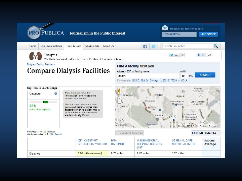The height and width of the screenshot is (181, 242).
Task: Zoom in on the map
Action: tap(119, 98)
